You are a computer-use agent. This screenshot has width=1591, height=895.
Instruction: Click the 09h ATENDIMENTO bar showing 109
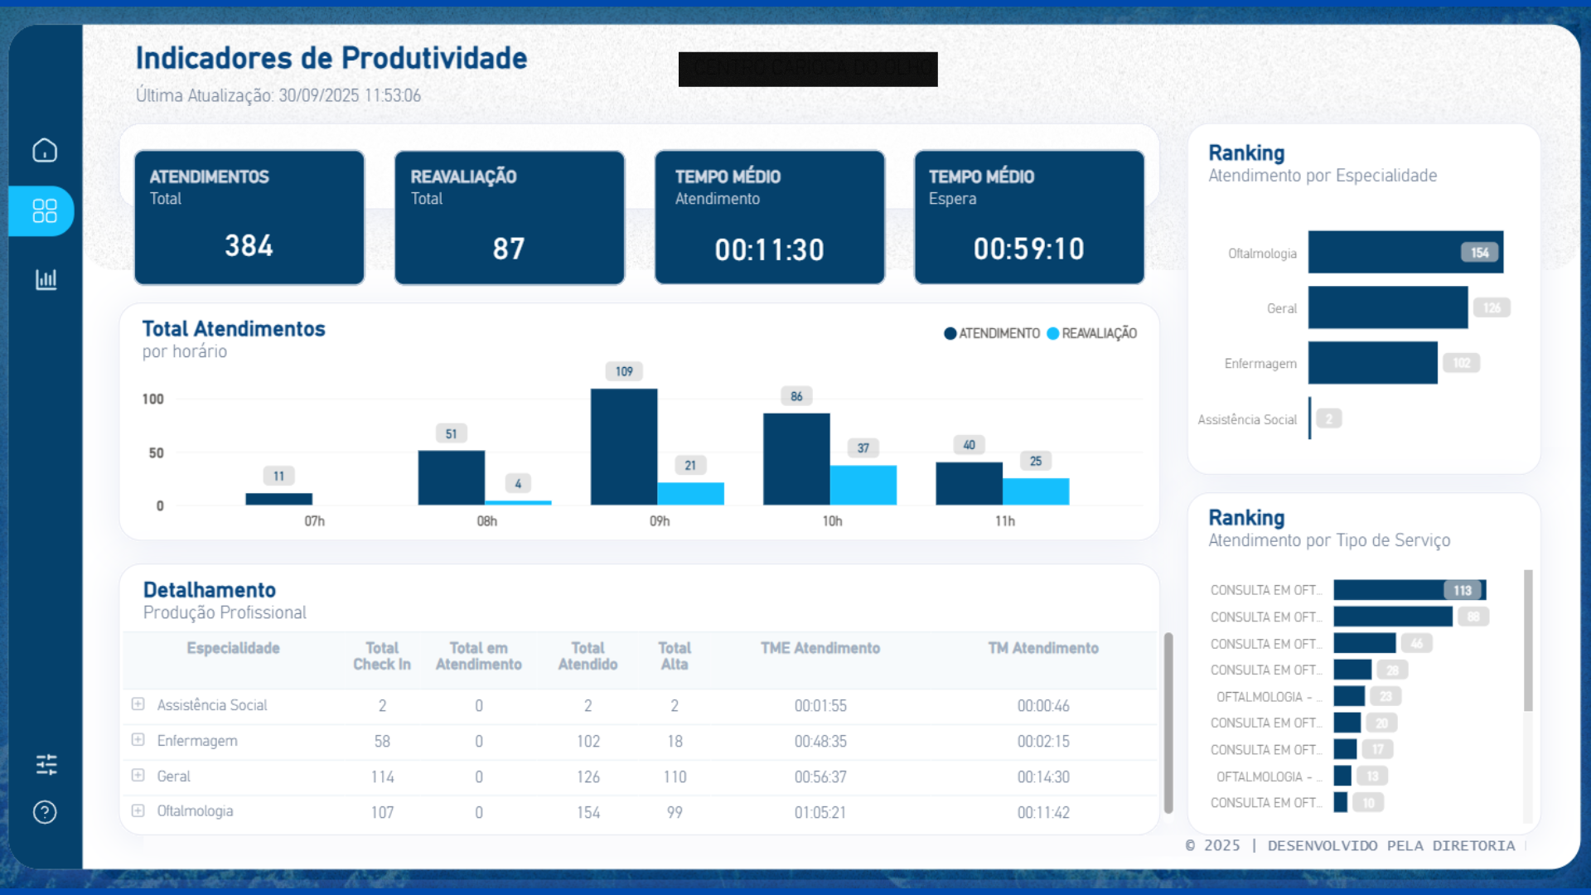[x=623, y=446]
